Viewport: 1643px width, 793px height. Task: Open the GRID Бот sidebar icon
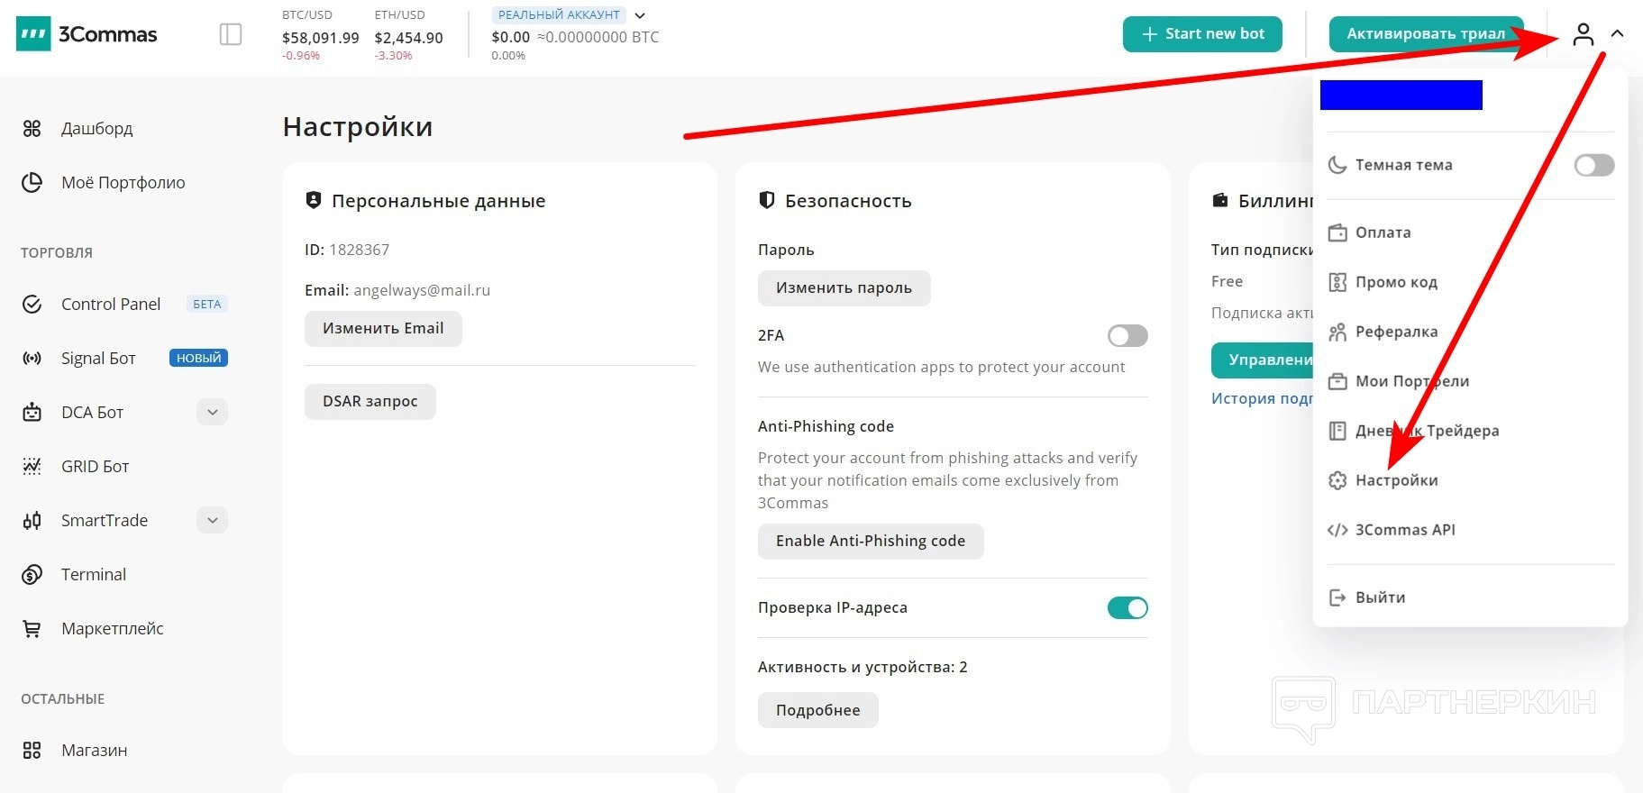tap(32, 467)
